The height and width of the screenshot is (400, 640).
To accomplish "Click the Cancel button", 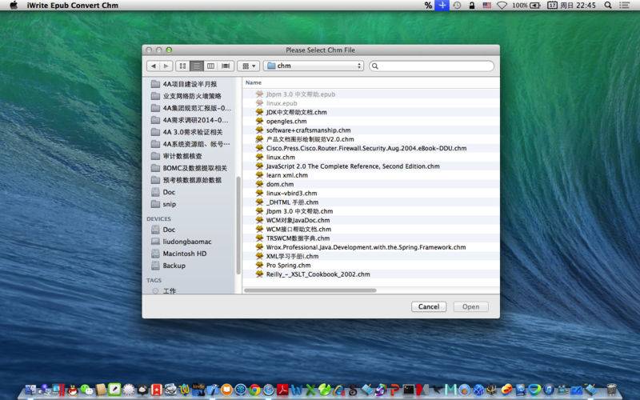I will [429, 306].
